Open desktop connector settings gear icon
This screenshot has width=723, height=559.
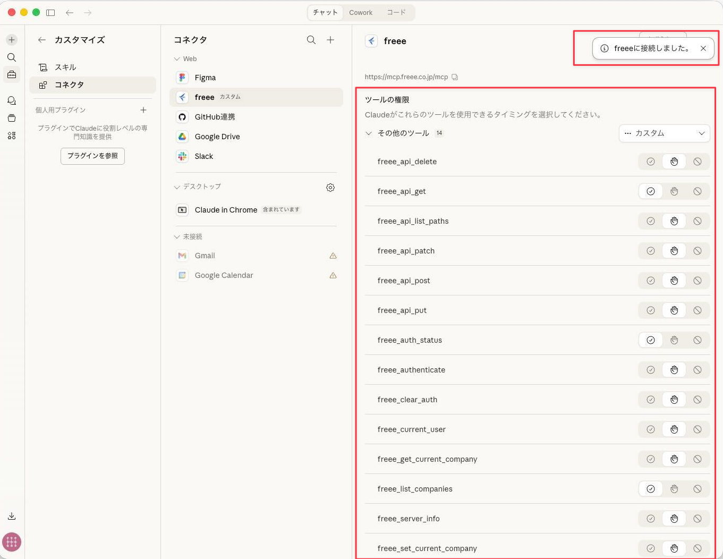pos(330,188)
